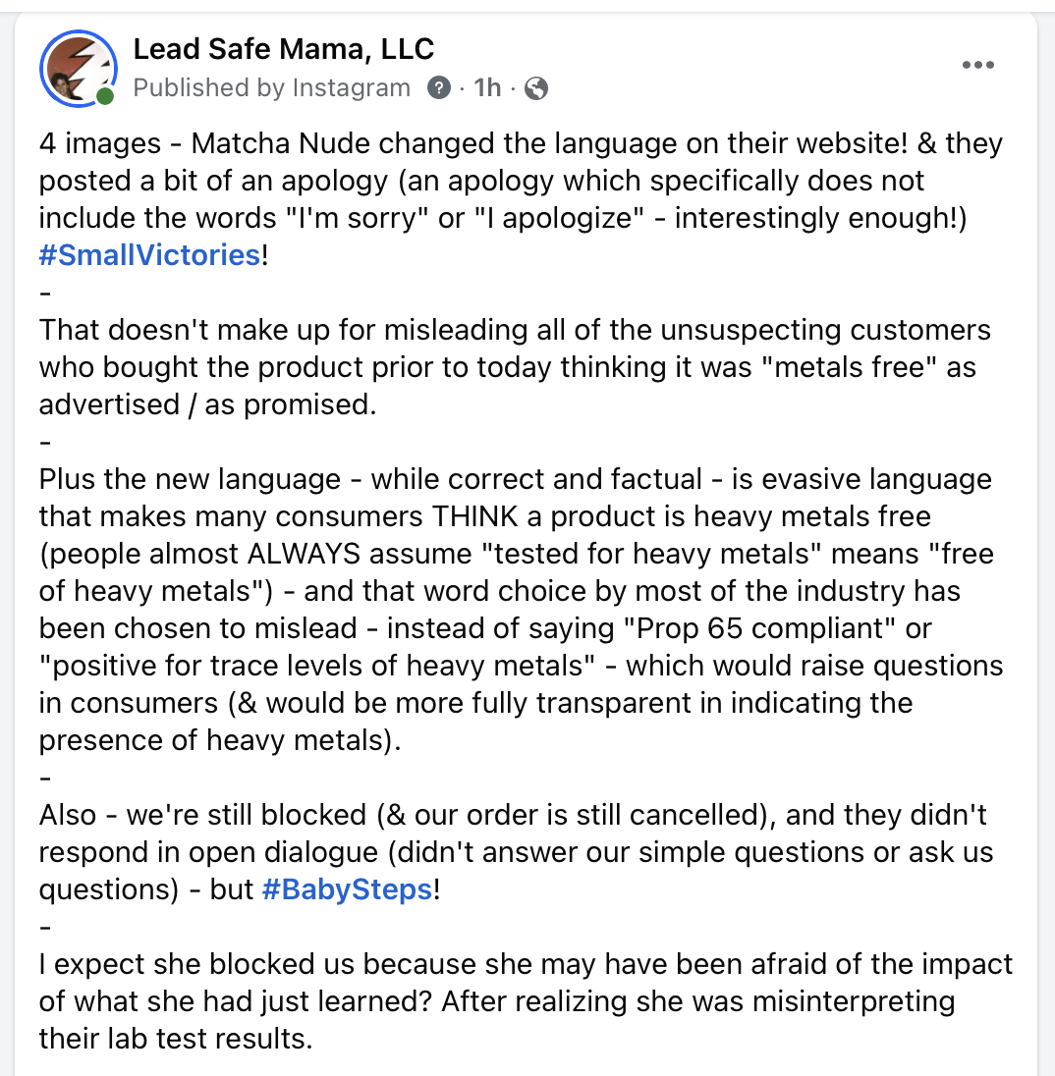Follow the #BabySteps hashtag link
Viewport: 1055px width, 1076px height.
(348, 889)
